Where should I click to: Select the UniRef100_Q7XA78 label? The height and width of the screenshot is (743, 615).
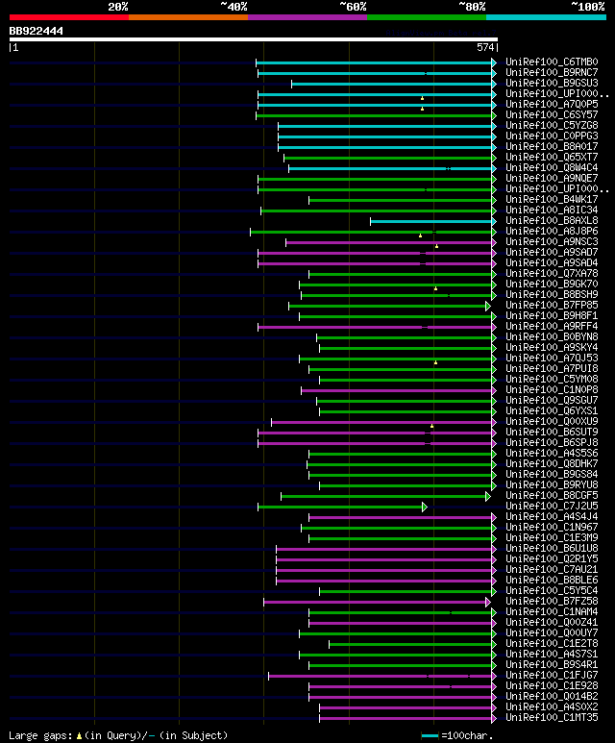tap(552, 273)
